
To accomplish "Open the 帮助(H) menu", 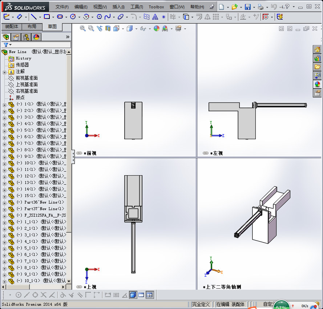I will click(197, 7).
